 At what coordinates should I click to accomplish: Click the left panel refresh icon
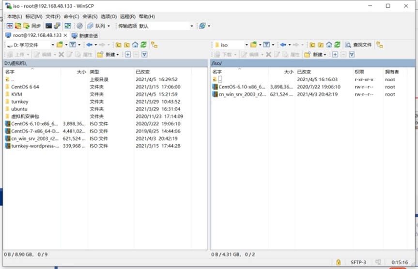[x=143, y=45]
